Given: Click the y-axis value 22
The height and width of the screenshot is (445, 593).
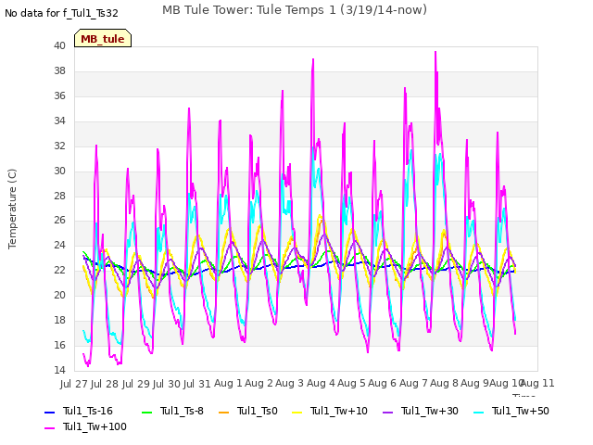Looking at the screenshot, I should pos(59,270).
